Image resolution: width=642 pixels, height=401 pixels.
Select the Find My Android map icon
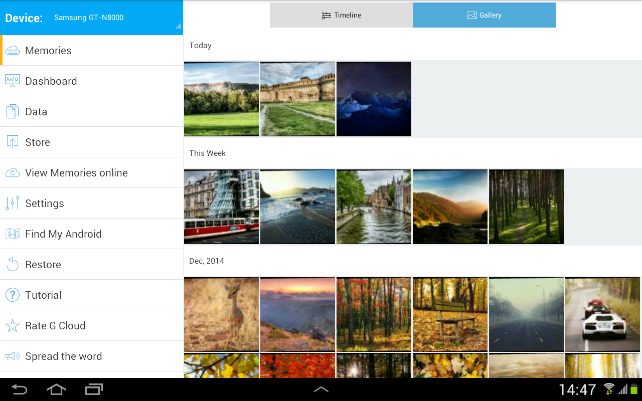(x=12, y=234)
